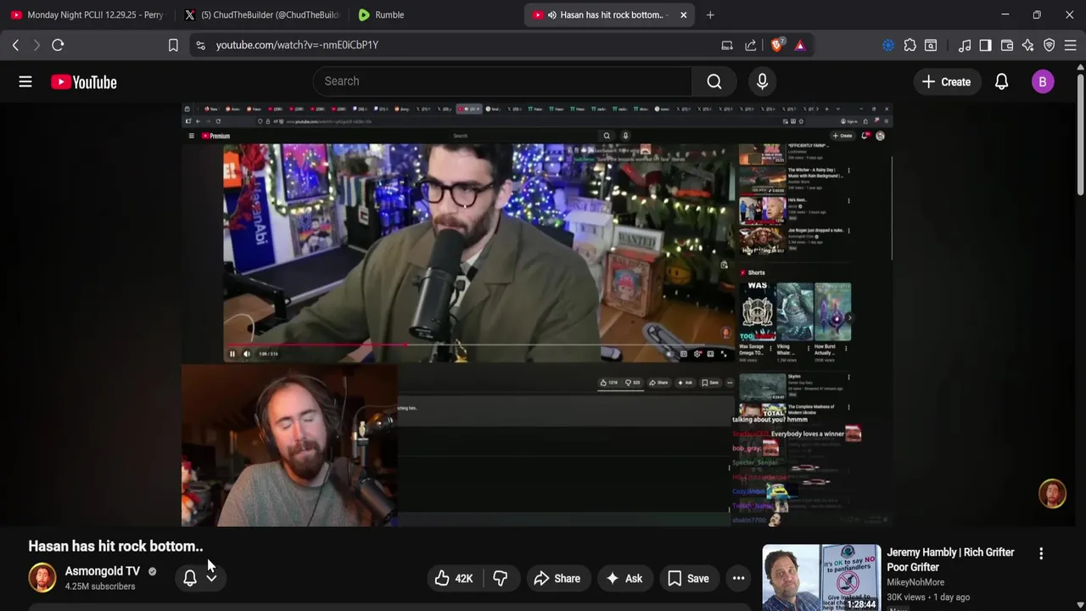Like the video (42K thumbs up)
Screen dimensions: 1086x611
coord(454,579)
